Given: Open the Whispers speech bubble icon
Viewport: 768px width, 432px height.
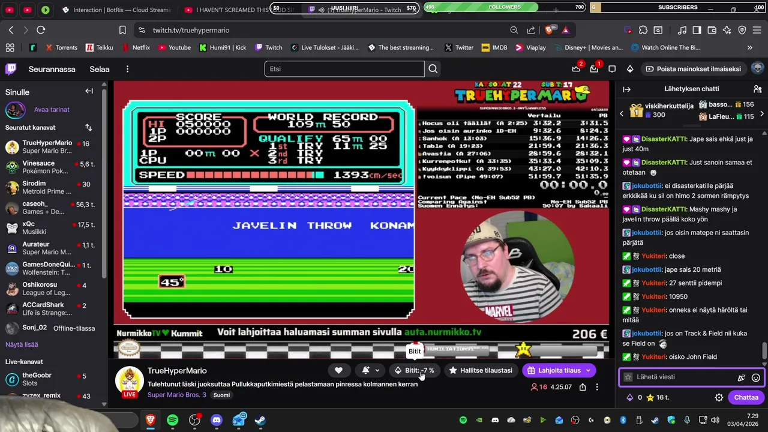Looking at the screenshot, I should [612, 69].
